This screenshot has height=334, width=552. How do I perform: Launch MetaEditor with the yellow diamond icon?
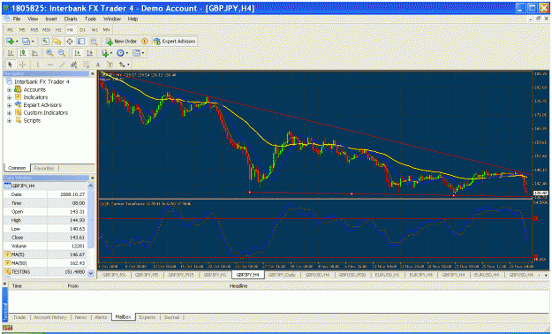point(145,42)
